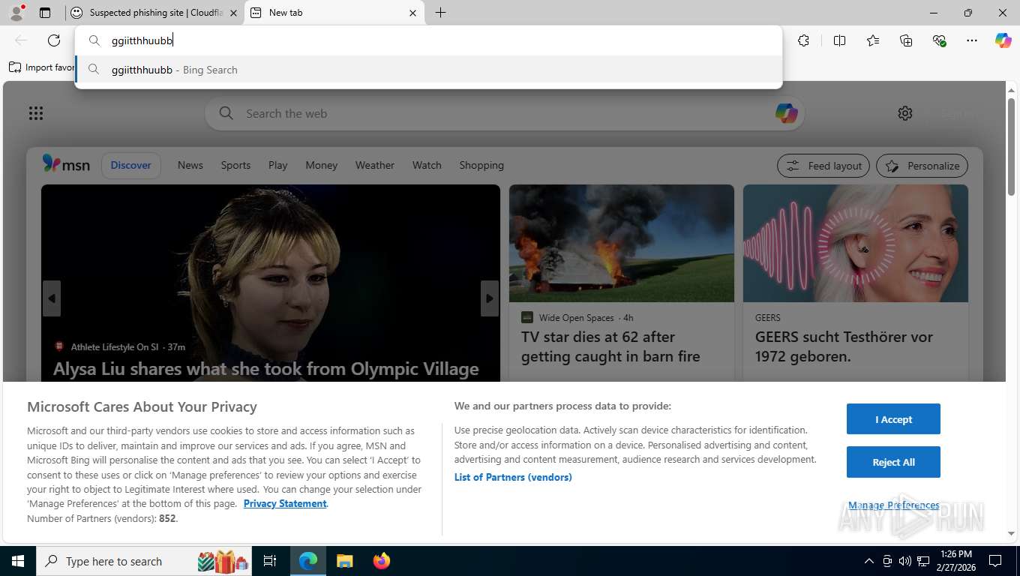The width and height of the screenshot is (1020, 576).
Task: Open GEERS sucht Testhörer headline
Action: [x=844, y=346]
